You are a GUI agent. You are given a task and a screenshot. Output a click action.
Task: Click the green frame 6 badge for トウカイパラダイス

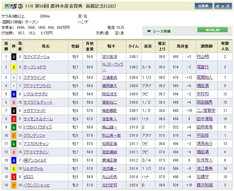coord(14,127)
